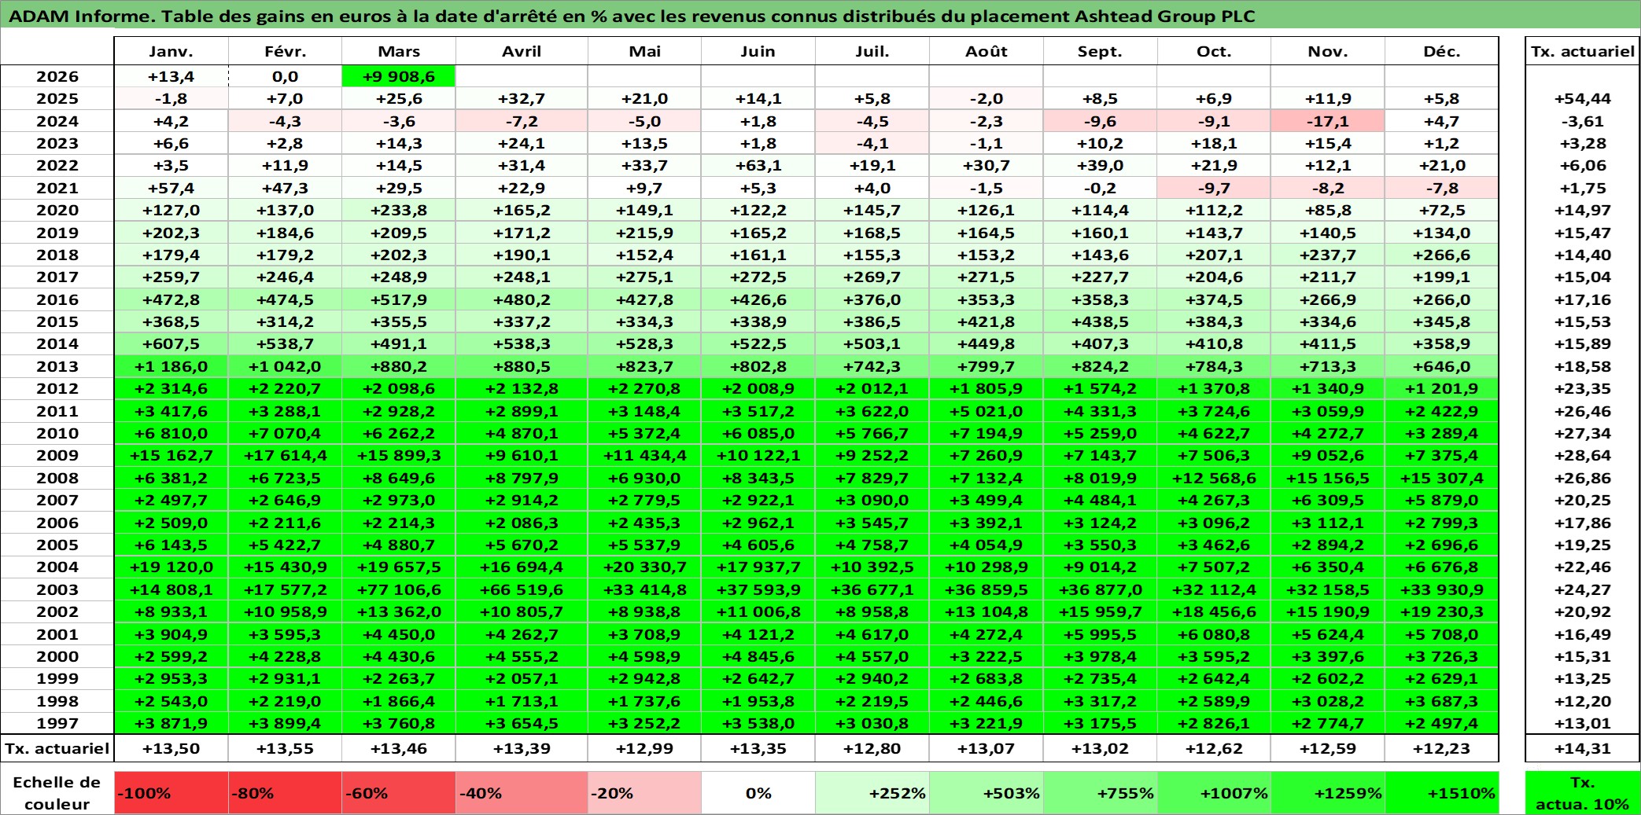Select the 1997 row label
The image size is (1641, 815).
pyautogui.click(x=57, y=723)
